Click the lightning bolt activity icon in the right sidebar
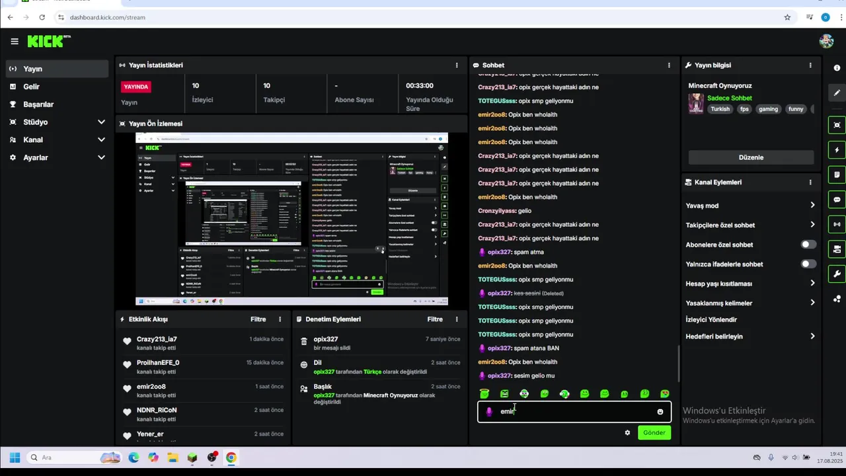Viewport: 846px width, 476px height. 837,150
